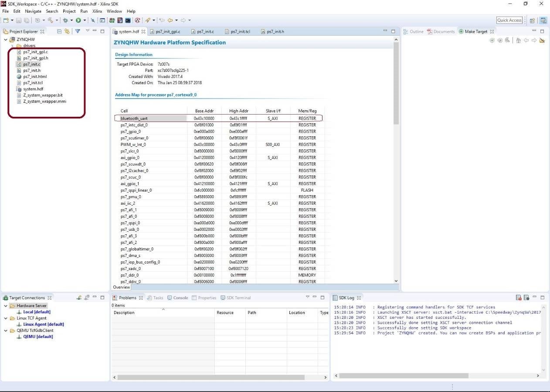Viewport: 550px width, 392px height.
Task: Click the Hide Empty Folders icon in Make Target
Action: tap(542, 41)
